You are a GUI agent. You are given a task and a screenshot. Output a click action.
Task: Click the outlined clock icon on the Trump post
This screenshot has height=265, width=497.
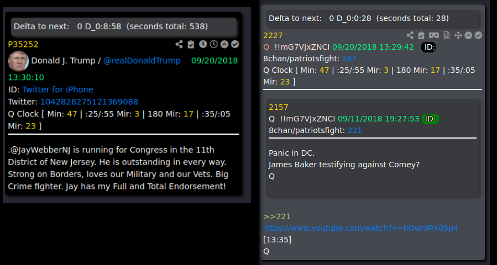tap(214, 44)
